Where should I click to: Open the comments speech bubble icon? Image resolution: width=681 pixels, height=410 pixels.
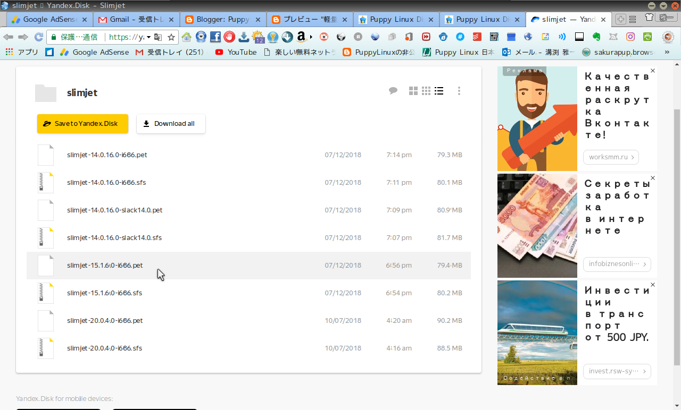coord(393,91)
